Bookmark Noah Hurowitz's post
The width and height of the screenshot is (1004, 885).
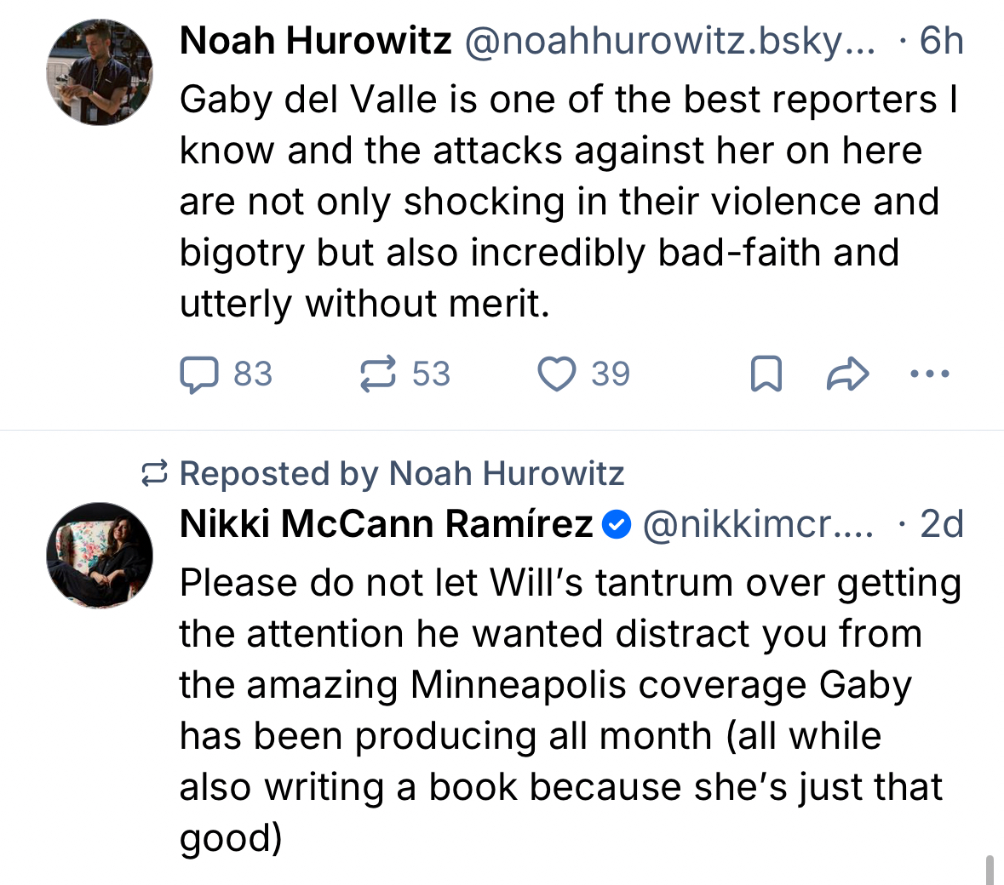click(766, 374)
